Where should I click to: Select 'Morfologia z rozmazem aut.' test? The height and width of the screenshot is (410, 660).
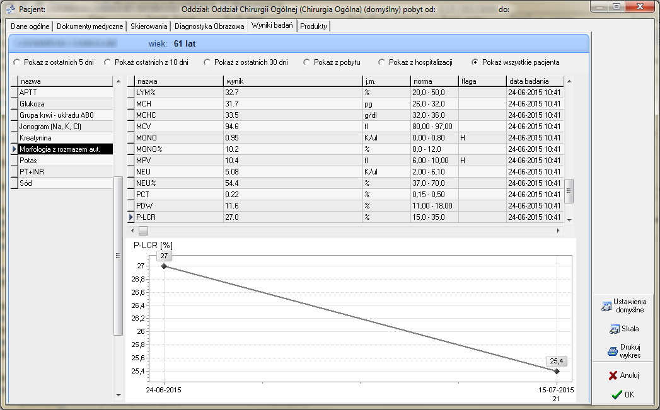[x=66, y=149]
